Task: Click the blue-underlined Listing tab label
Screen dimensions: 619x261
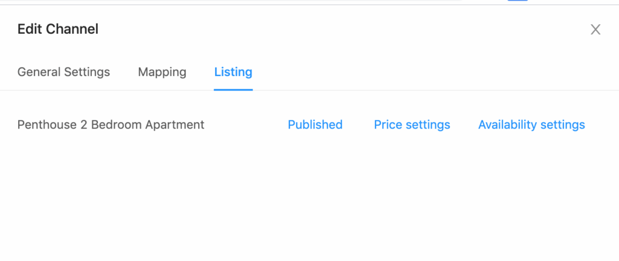Action: (233, 72)
